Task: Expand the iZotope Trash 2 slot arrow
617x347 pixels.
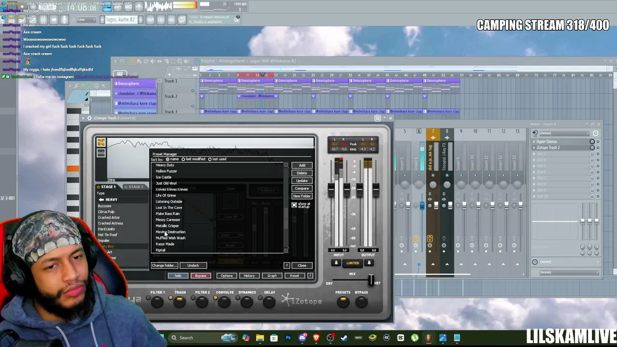Action: 534,147
